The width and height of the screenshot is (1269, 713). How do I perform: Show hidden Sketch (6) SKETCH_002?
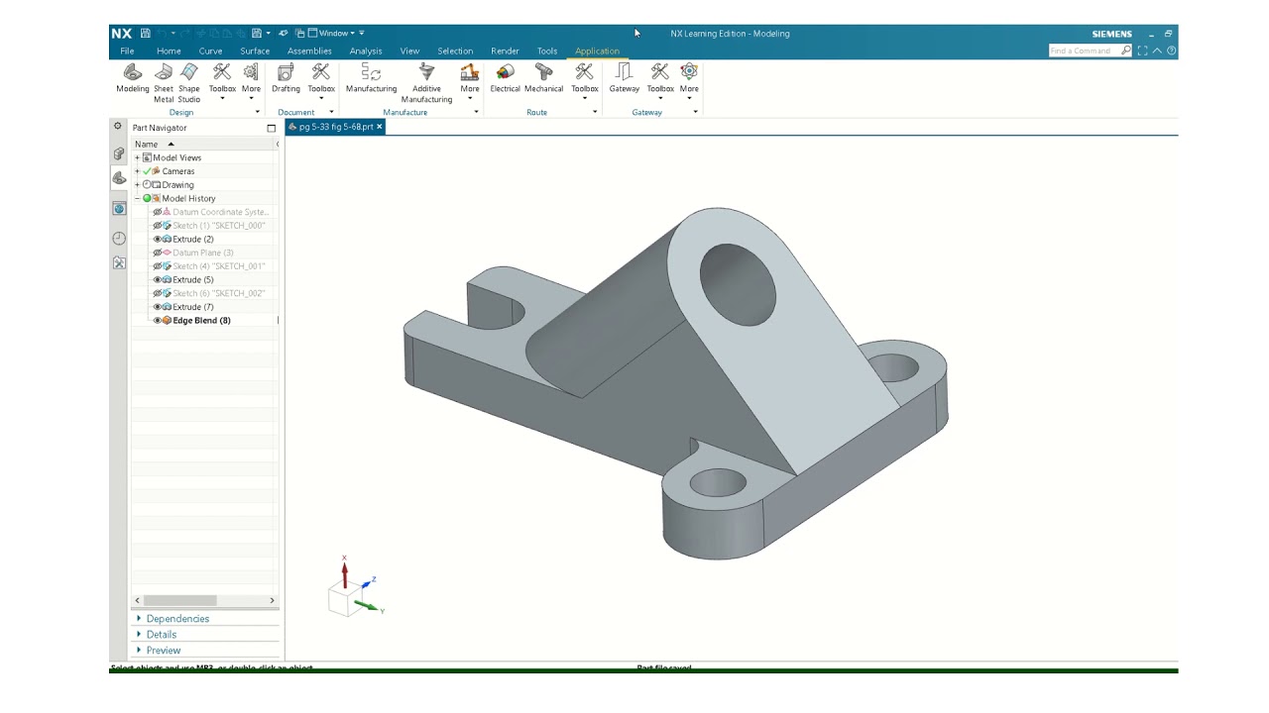click(x=157, y=293)
